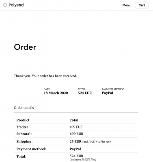Click the order received confirmation message
Screen dimensions: 153x162
[x=45, y=76]
